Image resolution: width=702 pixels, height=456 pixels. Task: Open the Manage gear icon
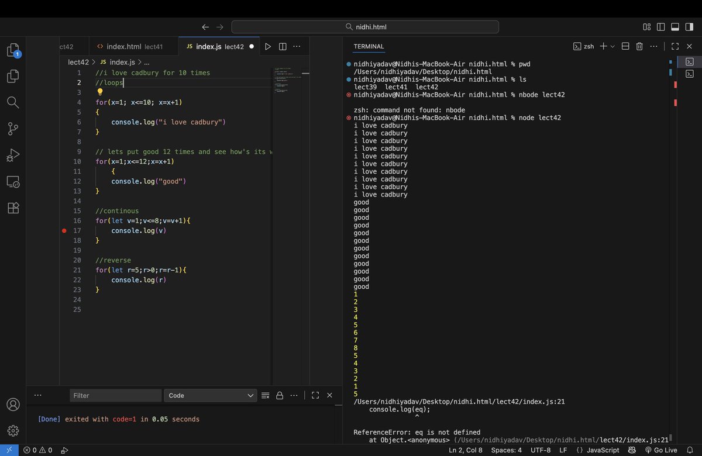pyautogui.click(x=13, y=431)
